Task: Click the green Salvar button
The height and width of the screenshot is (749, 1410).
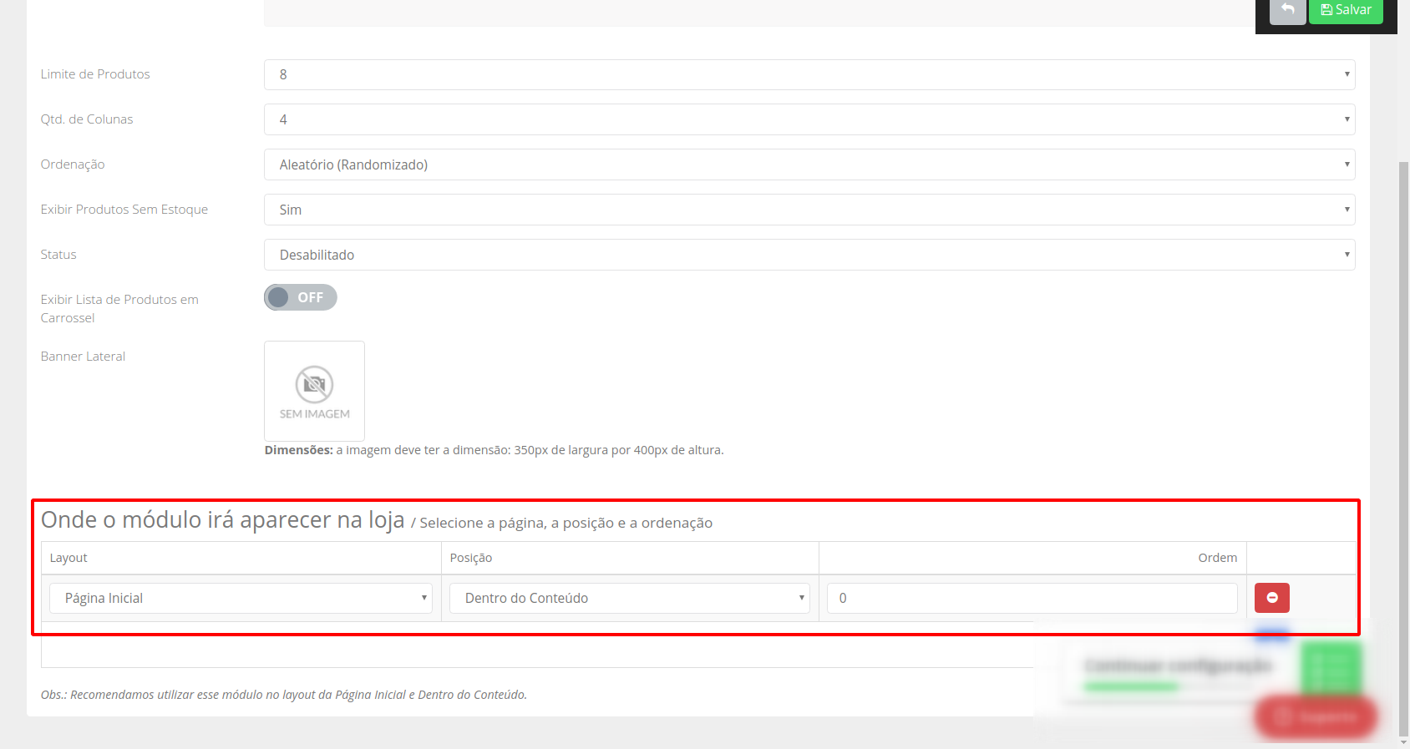Action: click(x=1345, y=11)
